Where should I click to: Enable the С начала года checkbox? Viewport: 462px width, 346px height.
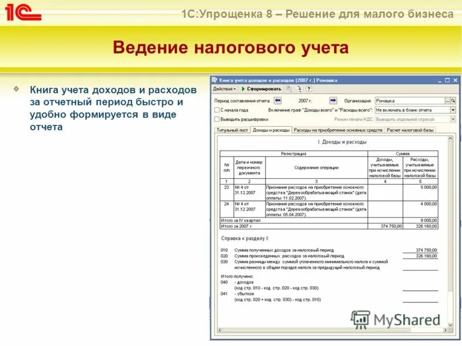pos(215,111)
